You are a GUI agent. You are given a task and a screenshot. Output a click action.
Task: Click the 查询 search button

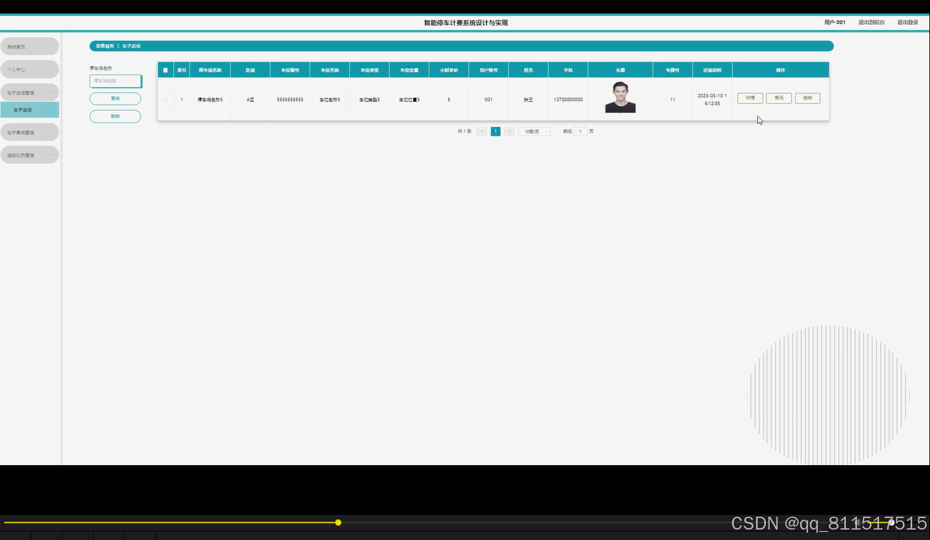click(x=115, y=99)
